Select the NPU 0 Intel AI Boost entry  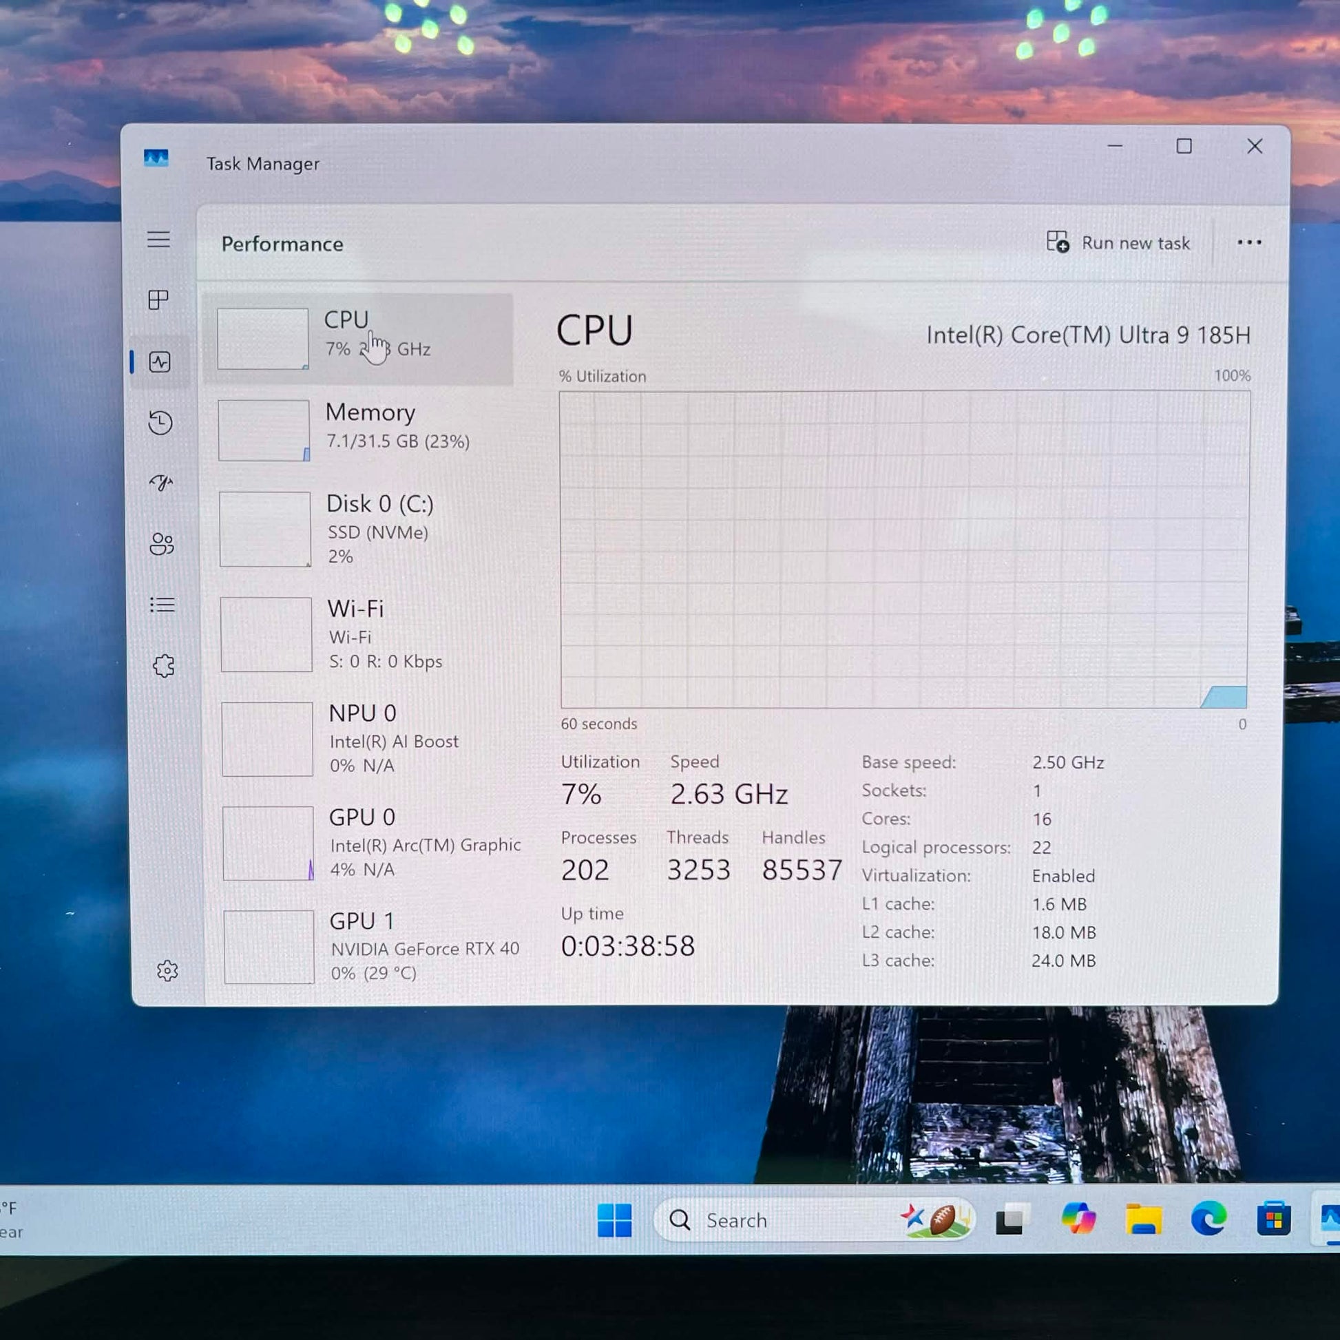tap(363, 739)
